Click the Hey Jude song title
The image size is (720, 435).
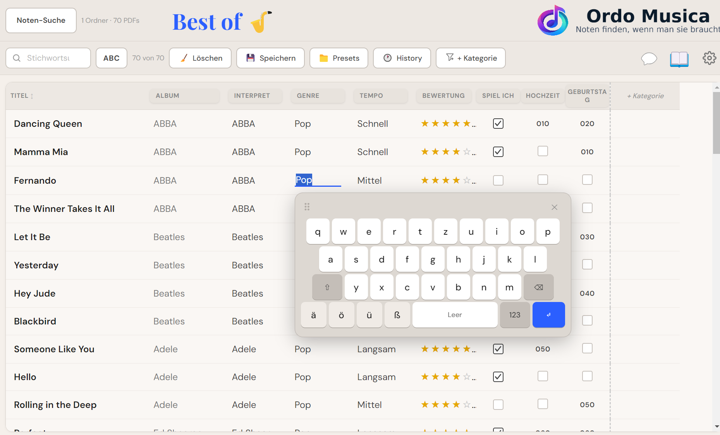[x=35, y=293]
